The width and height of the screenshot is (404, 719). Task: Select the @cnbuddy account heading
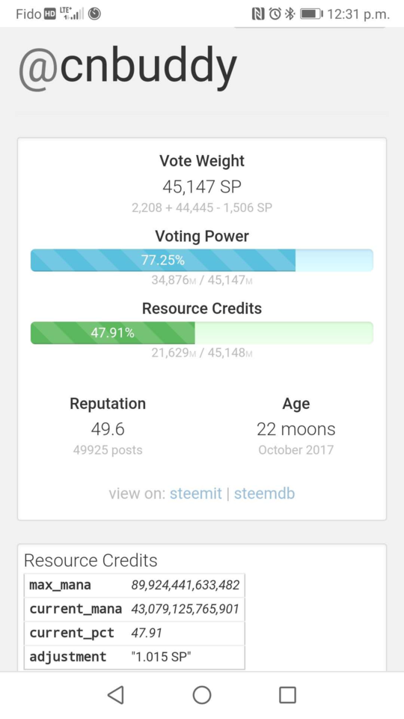tap(127, 68)
